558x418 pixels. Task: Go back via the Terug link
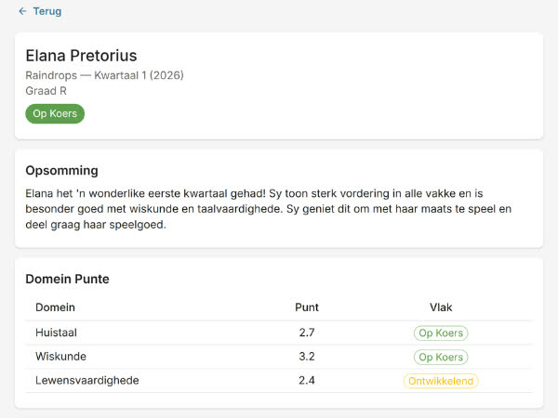point(46,11)
